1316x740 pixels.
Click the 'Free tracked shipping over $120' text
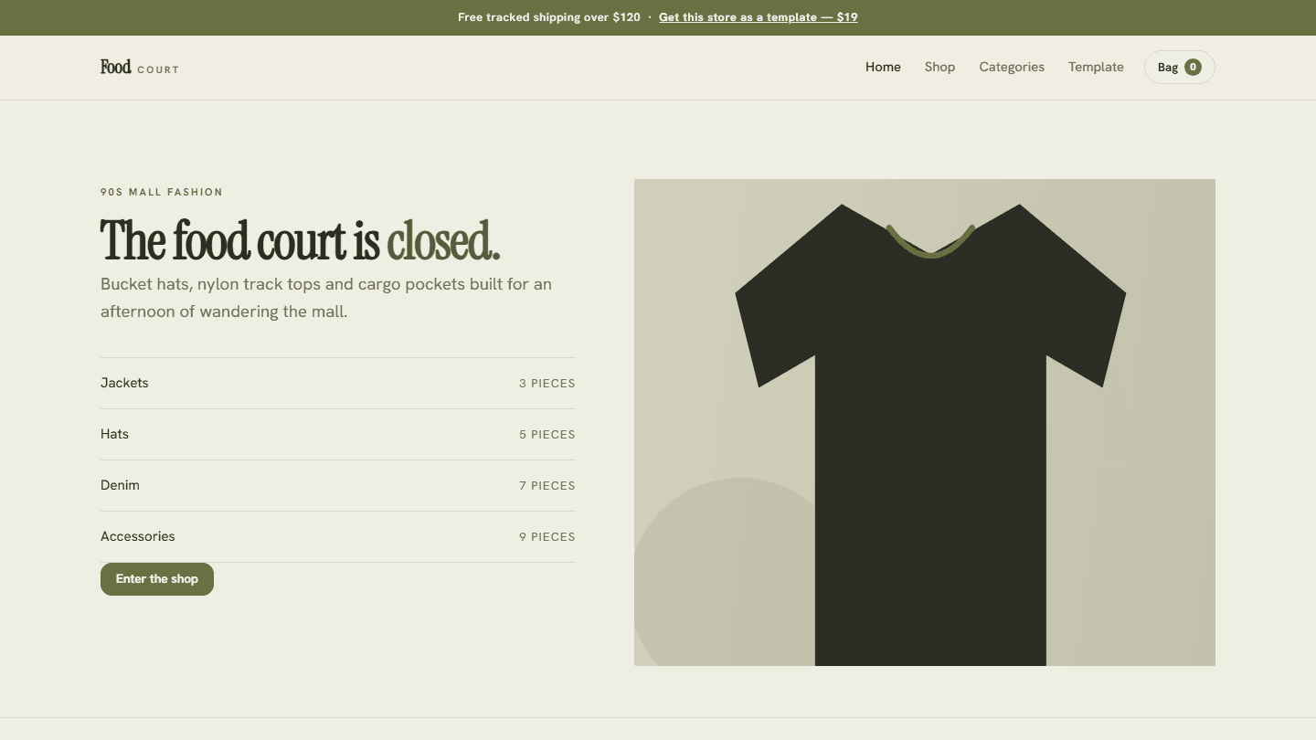[x=549, y=17]
